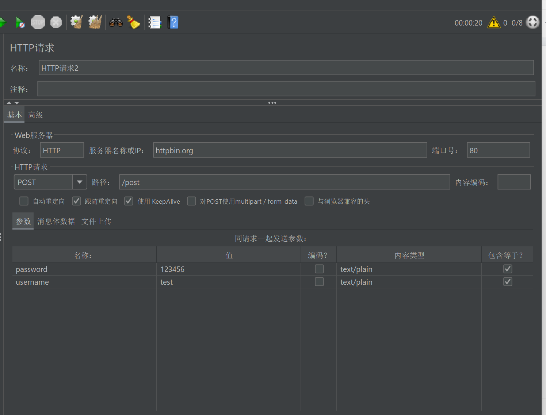This screenshot has width=546, height=415.
Task: Select the 参数 tab
Action: [23, 221]
